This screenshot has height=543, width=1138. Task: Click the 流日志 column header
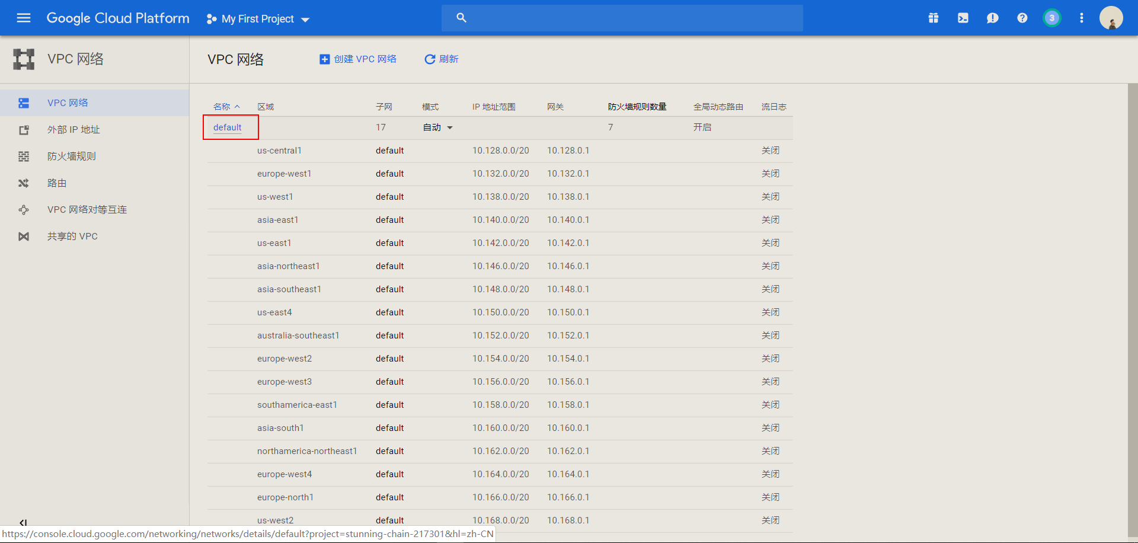tap(774, 107)
